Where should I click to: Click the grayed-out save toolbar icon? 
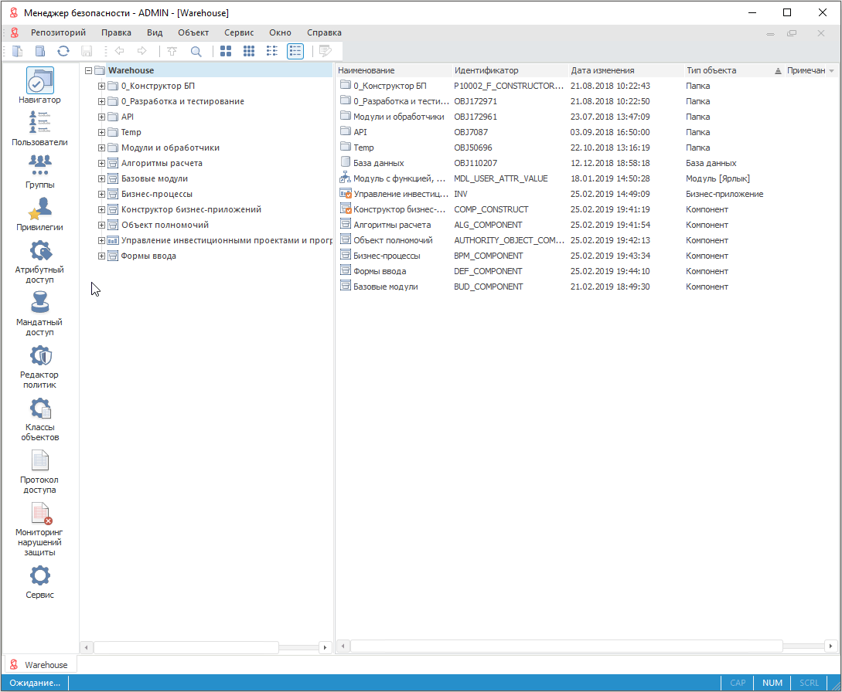pyautogui.click(x=87, y=51)
